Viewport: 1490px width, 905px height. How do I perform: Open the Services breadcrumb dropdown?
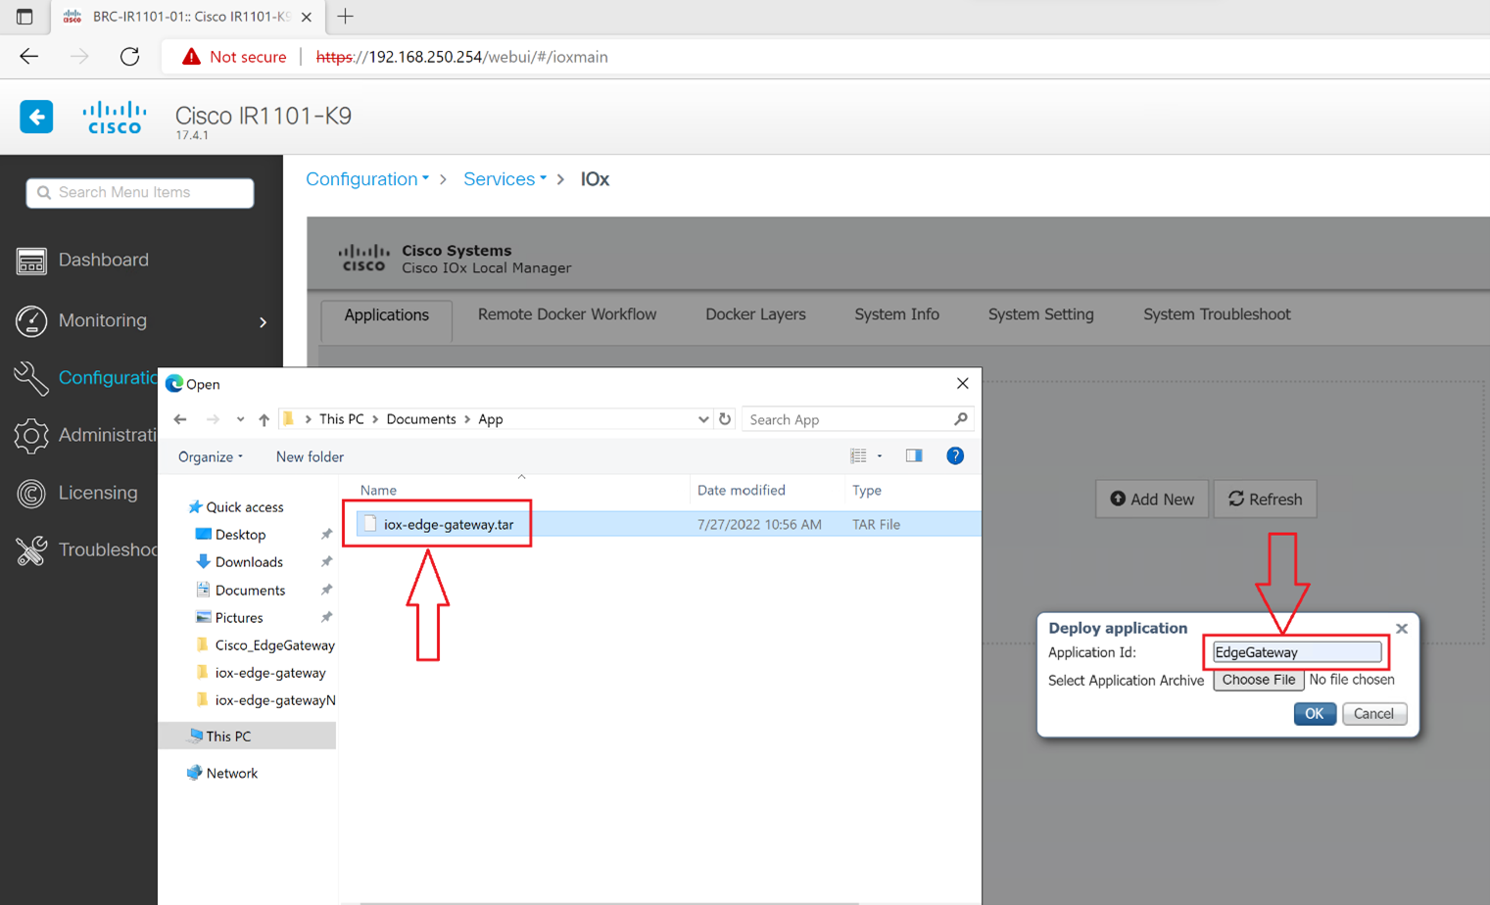point(505,179)
